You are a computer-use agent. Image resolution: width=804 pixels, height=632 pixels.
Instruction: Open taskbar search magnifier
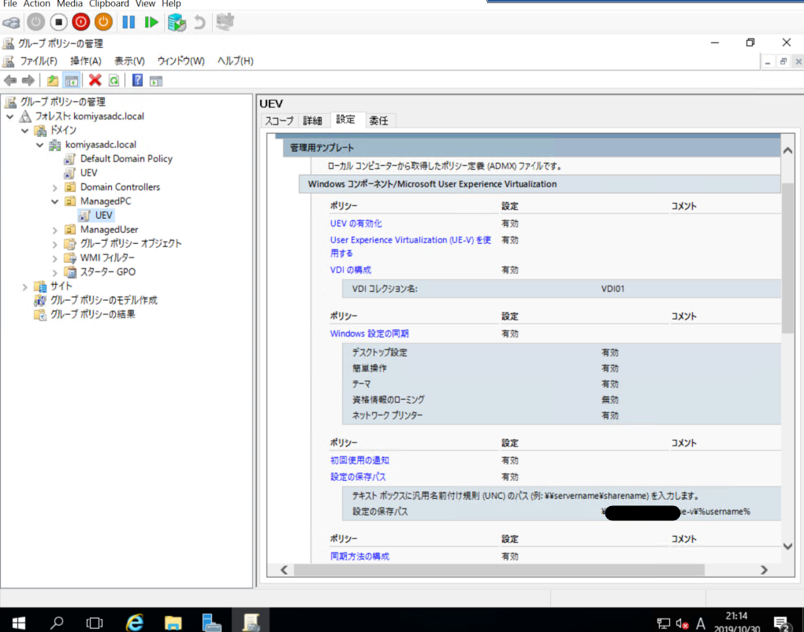tap(57, 623)
